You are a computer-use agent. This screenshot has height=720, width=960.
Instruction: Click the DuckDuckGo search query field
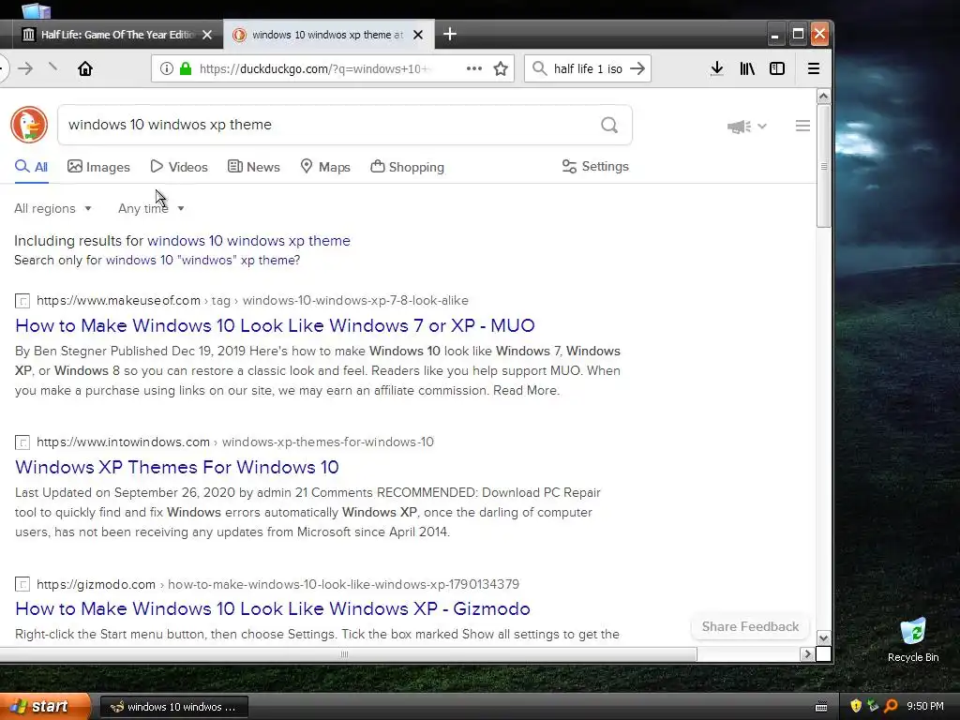click(331, 125)
